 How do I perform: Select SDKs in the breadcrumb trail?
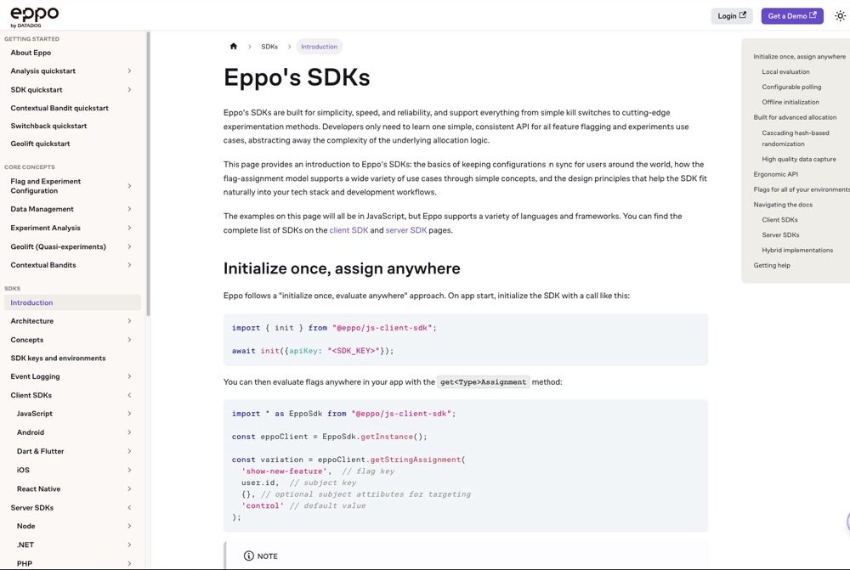pos(269,46)
